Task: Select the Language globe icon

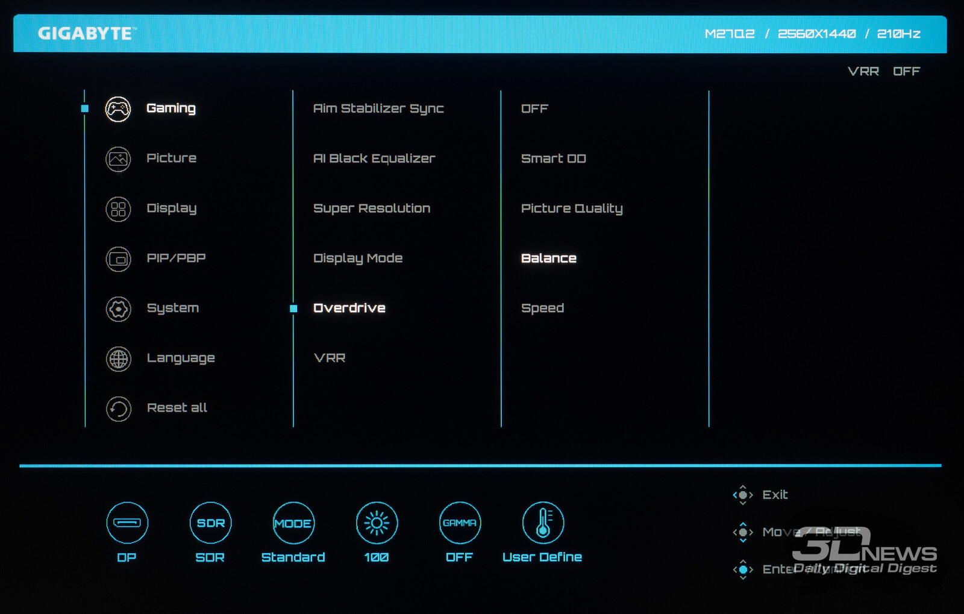Action: click(x=118, y=359)
